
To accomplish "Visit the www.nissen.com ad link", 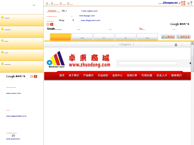I will 90,11.
